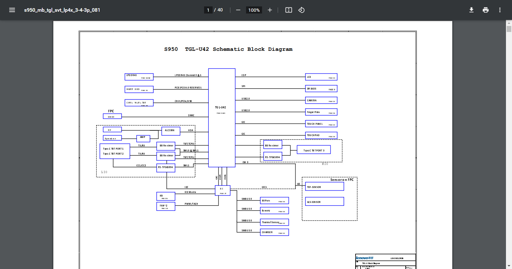
Task: Click the zoom in plus icon
Action: click(270, 10)
